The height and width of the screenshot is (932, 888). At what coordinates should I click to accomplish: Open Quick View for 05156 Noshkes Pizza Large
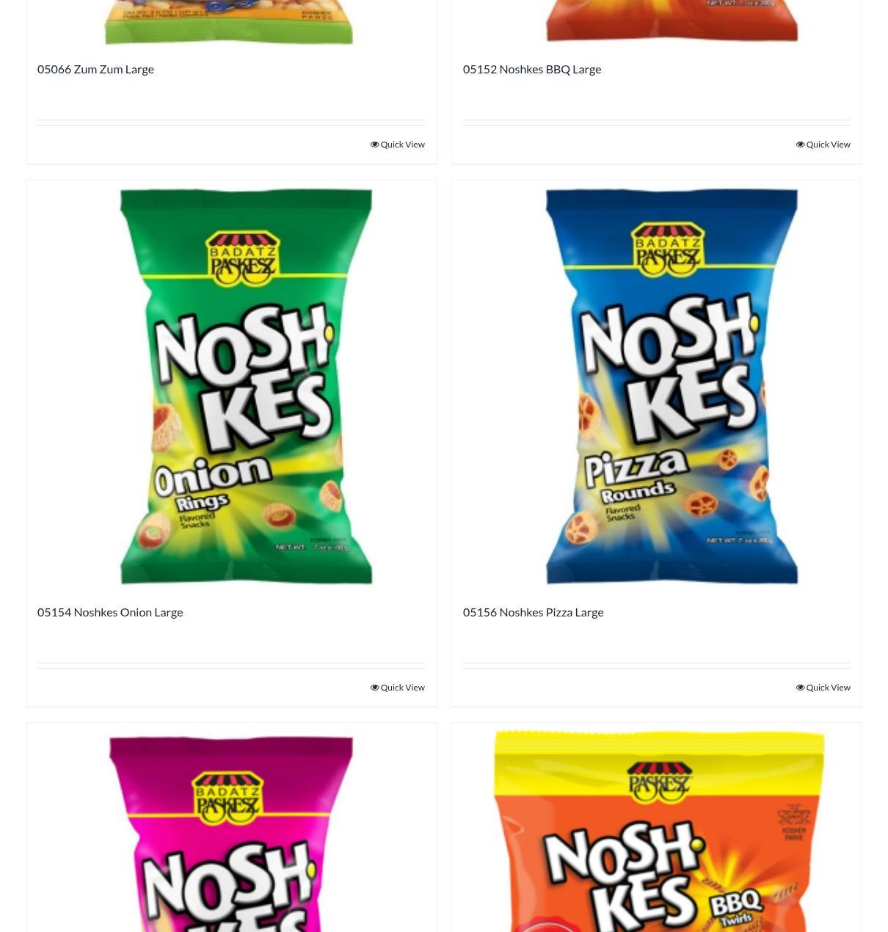coord(823,688)
